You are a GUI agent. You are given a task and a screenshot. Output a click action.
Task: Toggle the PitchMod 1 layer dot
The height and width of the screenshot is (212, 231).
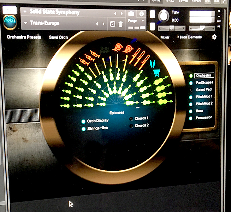[191, 97]
